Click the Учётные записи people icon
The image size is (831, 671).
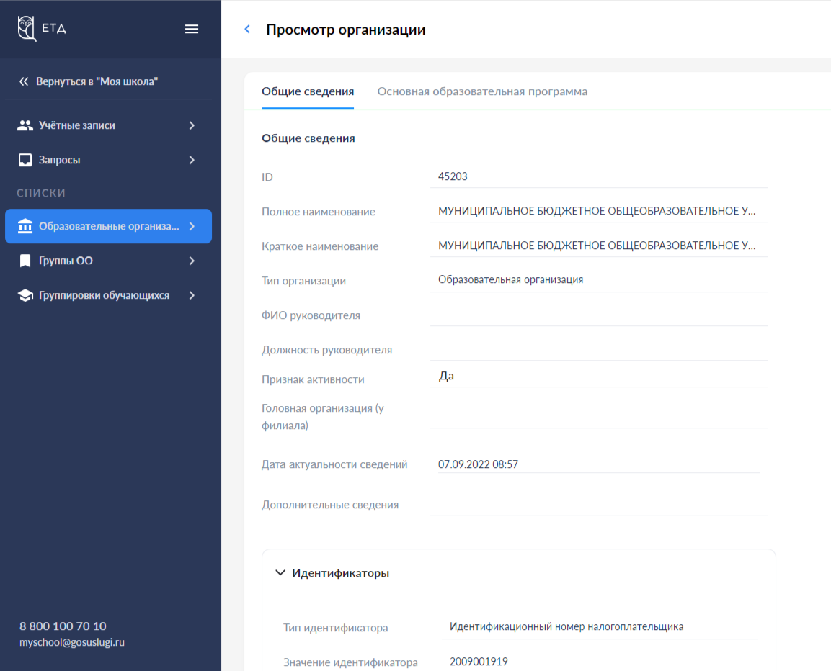[x=25, y=125]
